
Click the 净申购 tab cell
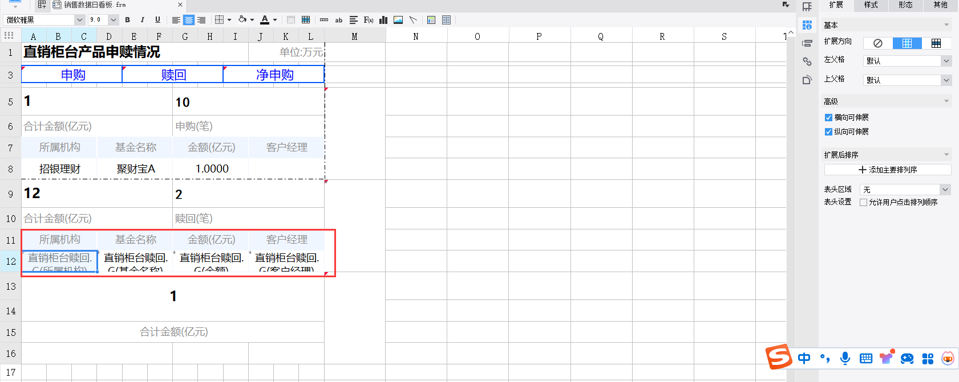point(274,75)
